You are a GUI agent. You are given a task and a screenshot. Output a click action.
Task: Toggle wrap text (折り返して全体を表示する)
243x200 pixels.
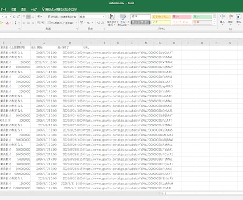pos(62,17)
